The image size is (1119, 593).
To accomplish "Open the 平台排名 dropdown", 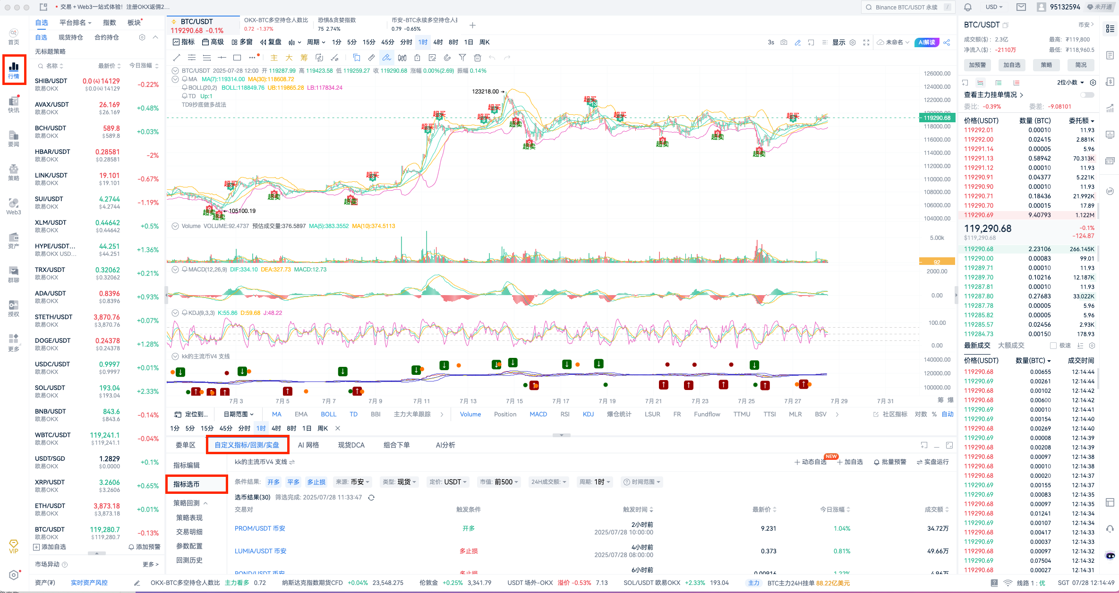I will click(x=75, y=23).
